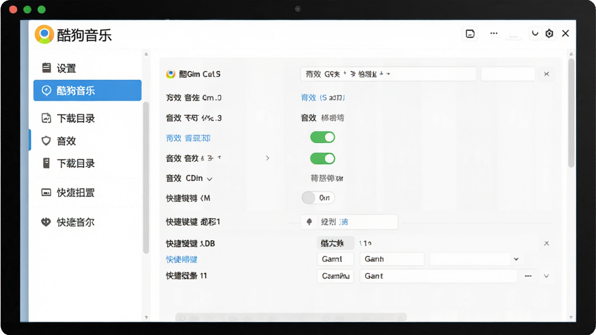This screenshot has height=335, width=596.
Task: Enable the grey On toggle
Action: pos(318,198)
